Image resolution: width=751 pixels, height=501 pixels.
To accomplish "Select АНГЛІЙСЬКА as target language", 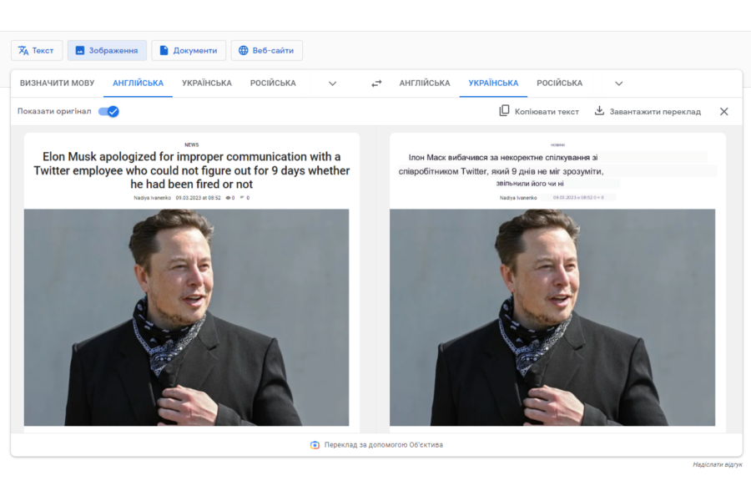I will click(425, 83).
